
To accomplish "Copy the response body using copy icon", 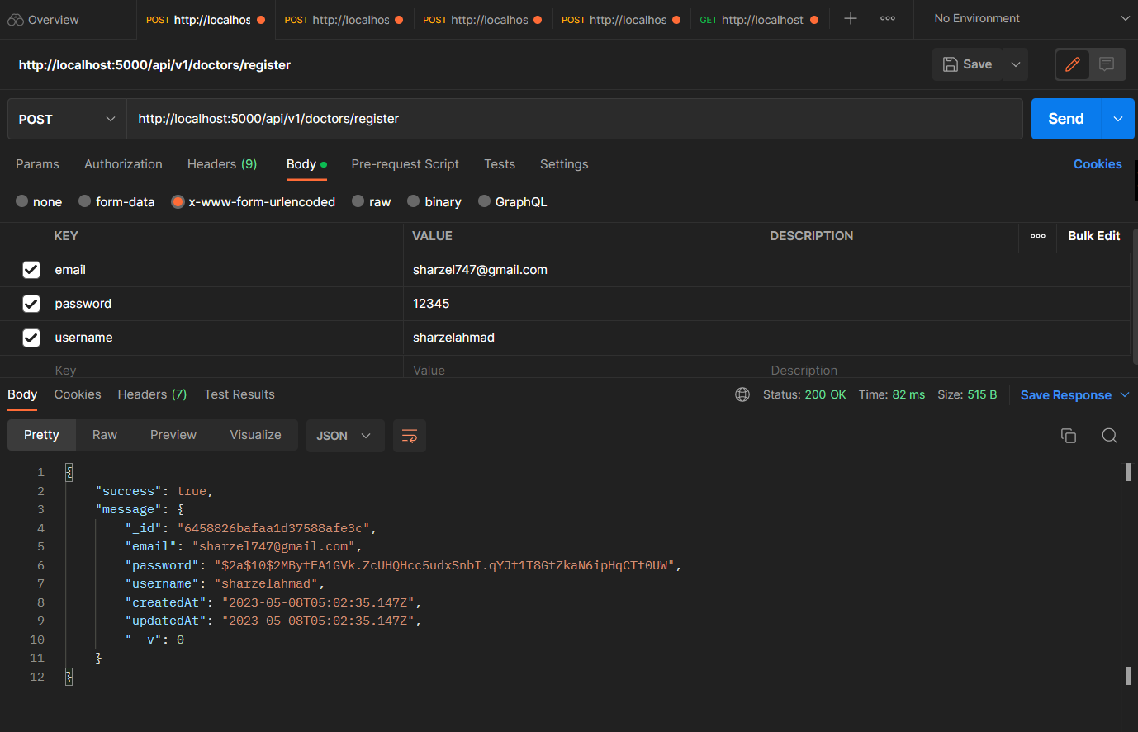I will [x=1068, y=435].
